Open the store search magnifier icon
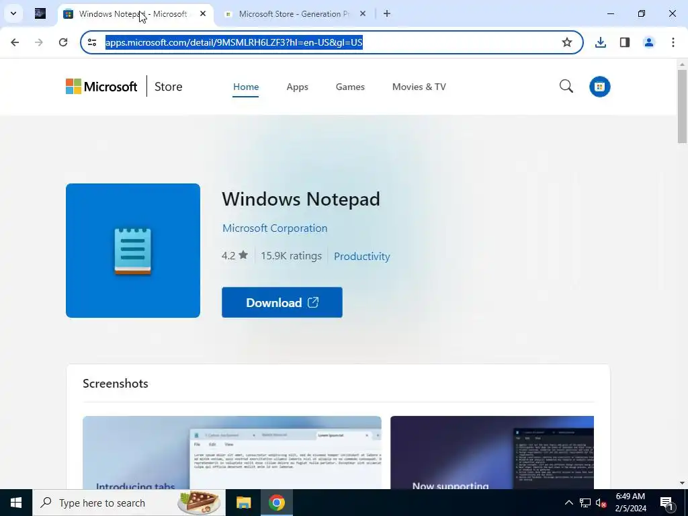Viewport: 688px width, 516px height. (566, 86)
